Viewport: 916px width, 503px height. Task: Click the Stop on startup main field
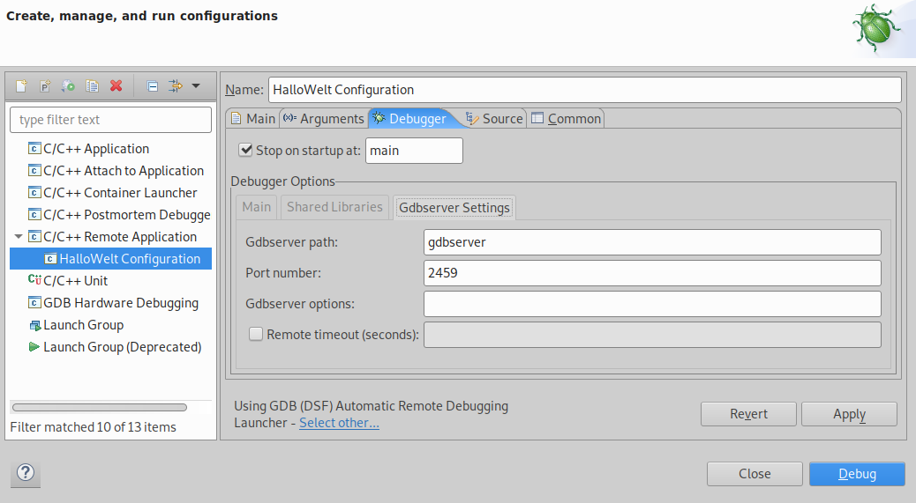(x=414, y=151)
